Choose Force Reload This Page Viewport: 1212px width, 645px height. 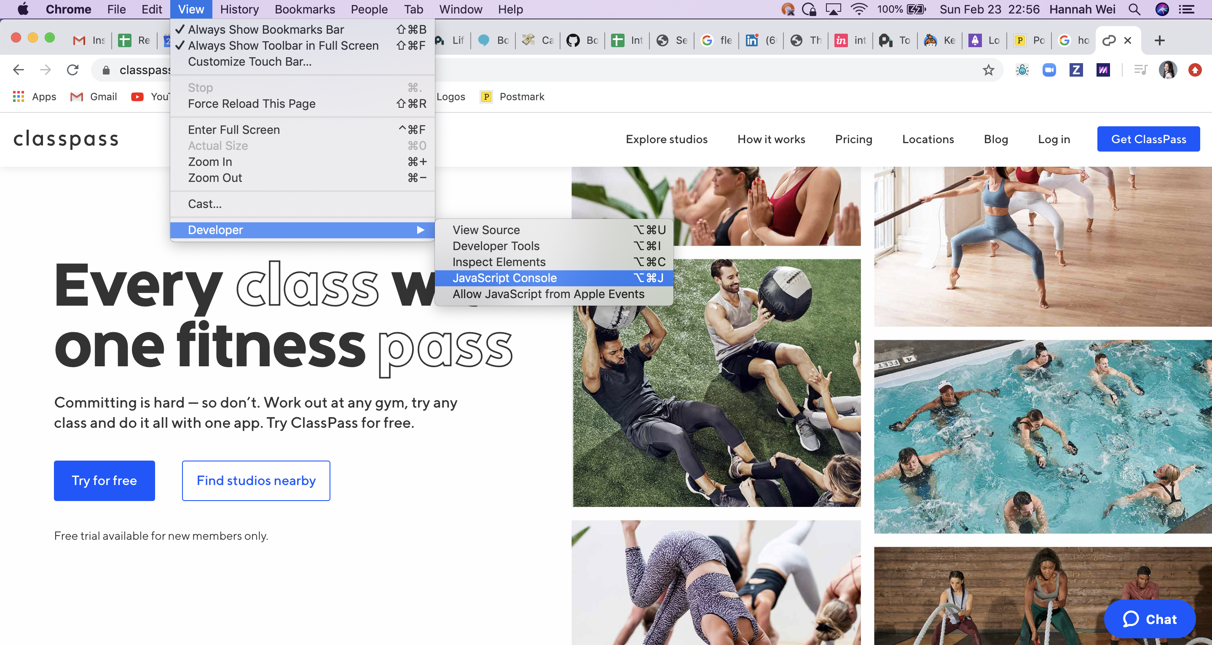point(302,104)
